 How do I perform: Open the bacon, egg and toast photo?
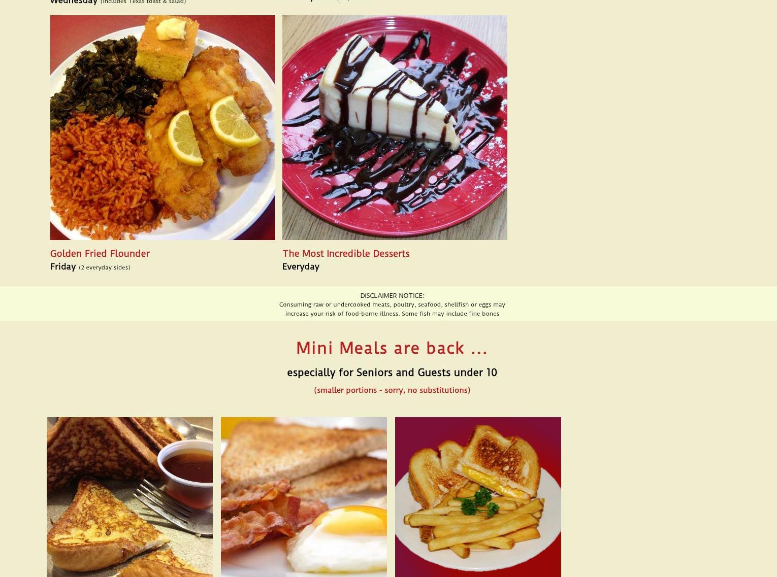pyautogui.click(x=304, y=497)
